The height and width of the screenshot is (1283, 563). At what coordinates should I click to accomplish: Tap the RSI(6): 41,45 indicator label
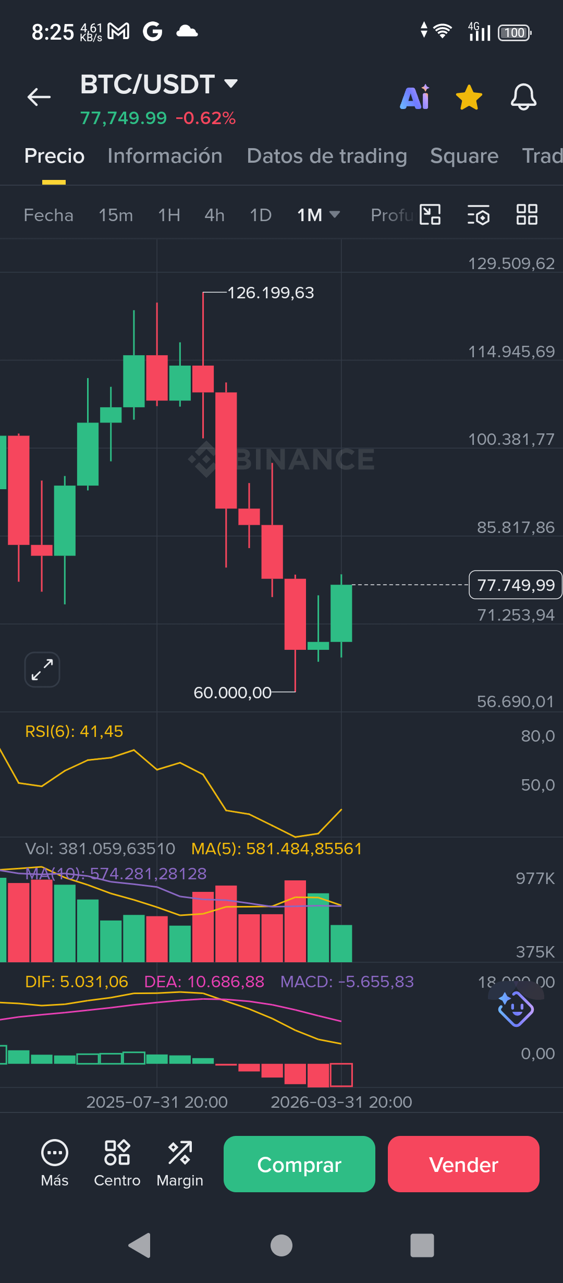[74, 731]
